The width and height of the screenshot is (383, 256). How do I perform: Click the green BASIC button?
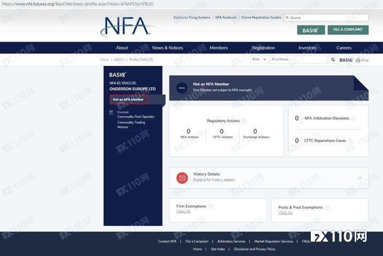pyautogui.click(x=311, y=29)
